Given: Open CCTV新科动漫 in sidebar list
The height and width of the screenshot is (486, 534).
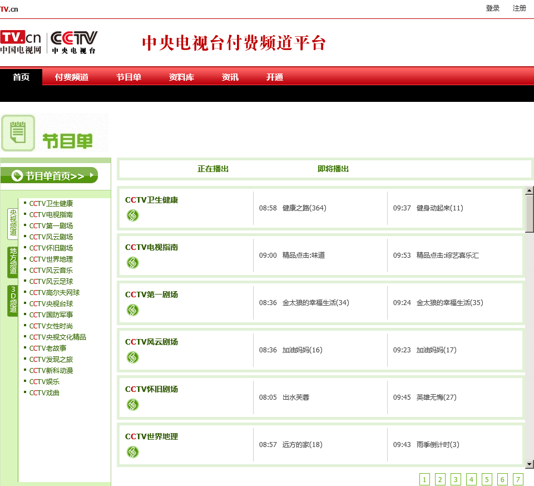Looking at the screenshot, I should [x=51, y=370].
